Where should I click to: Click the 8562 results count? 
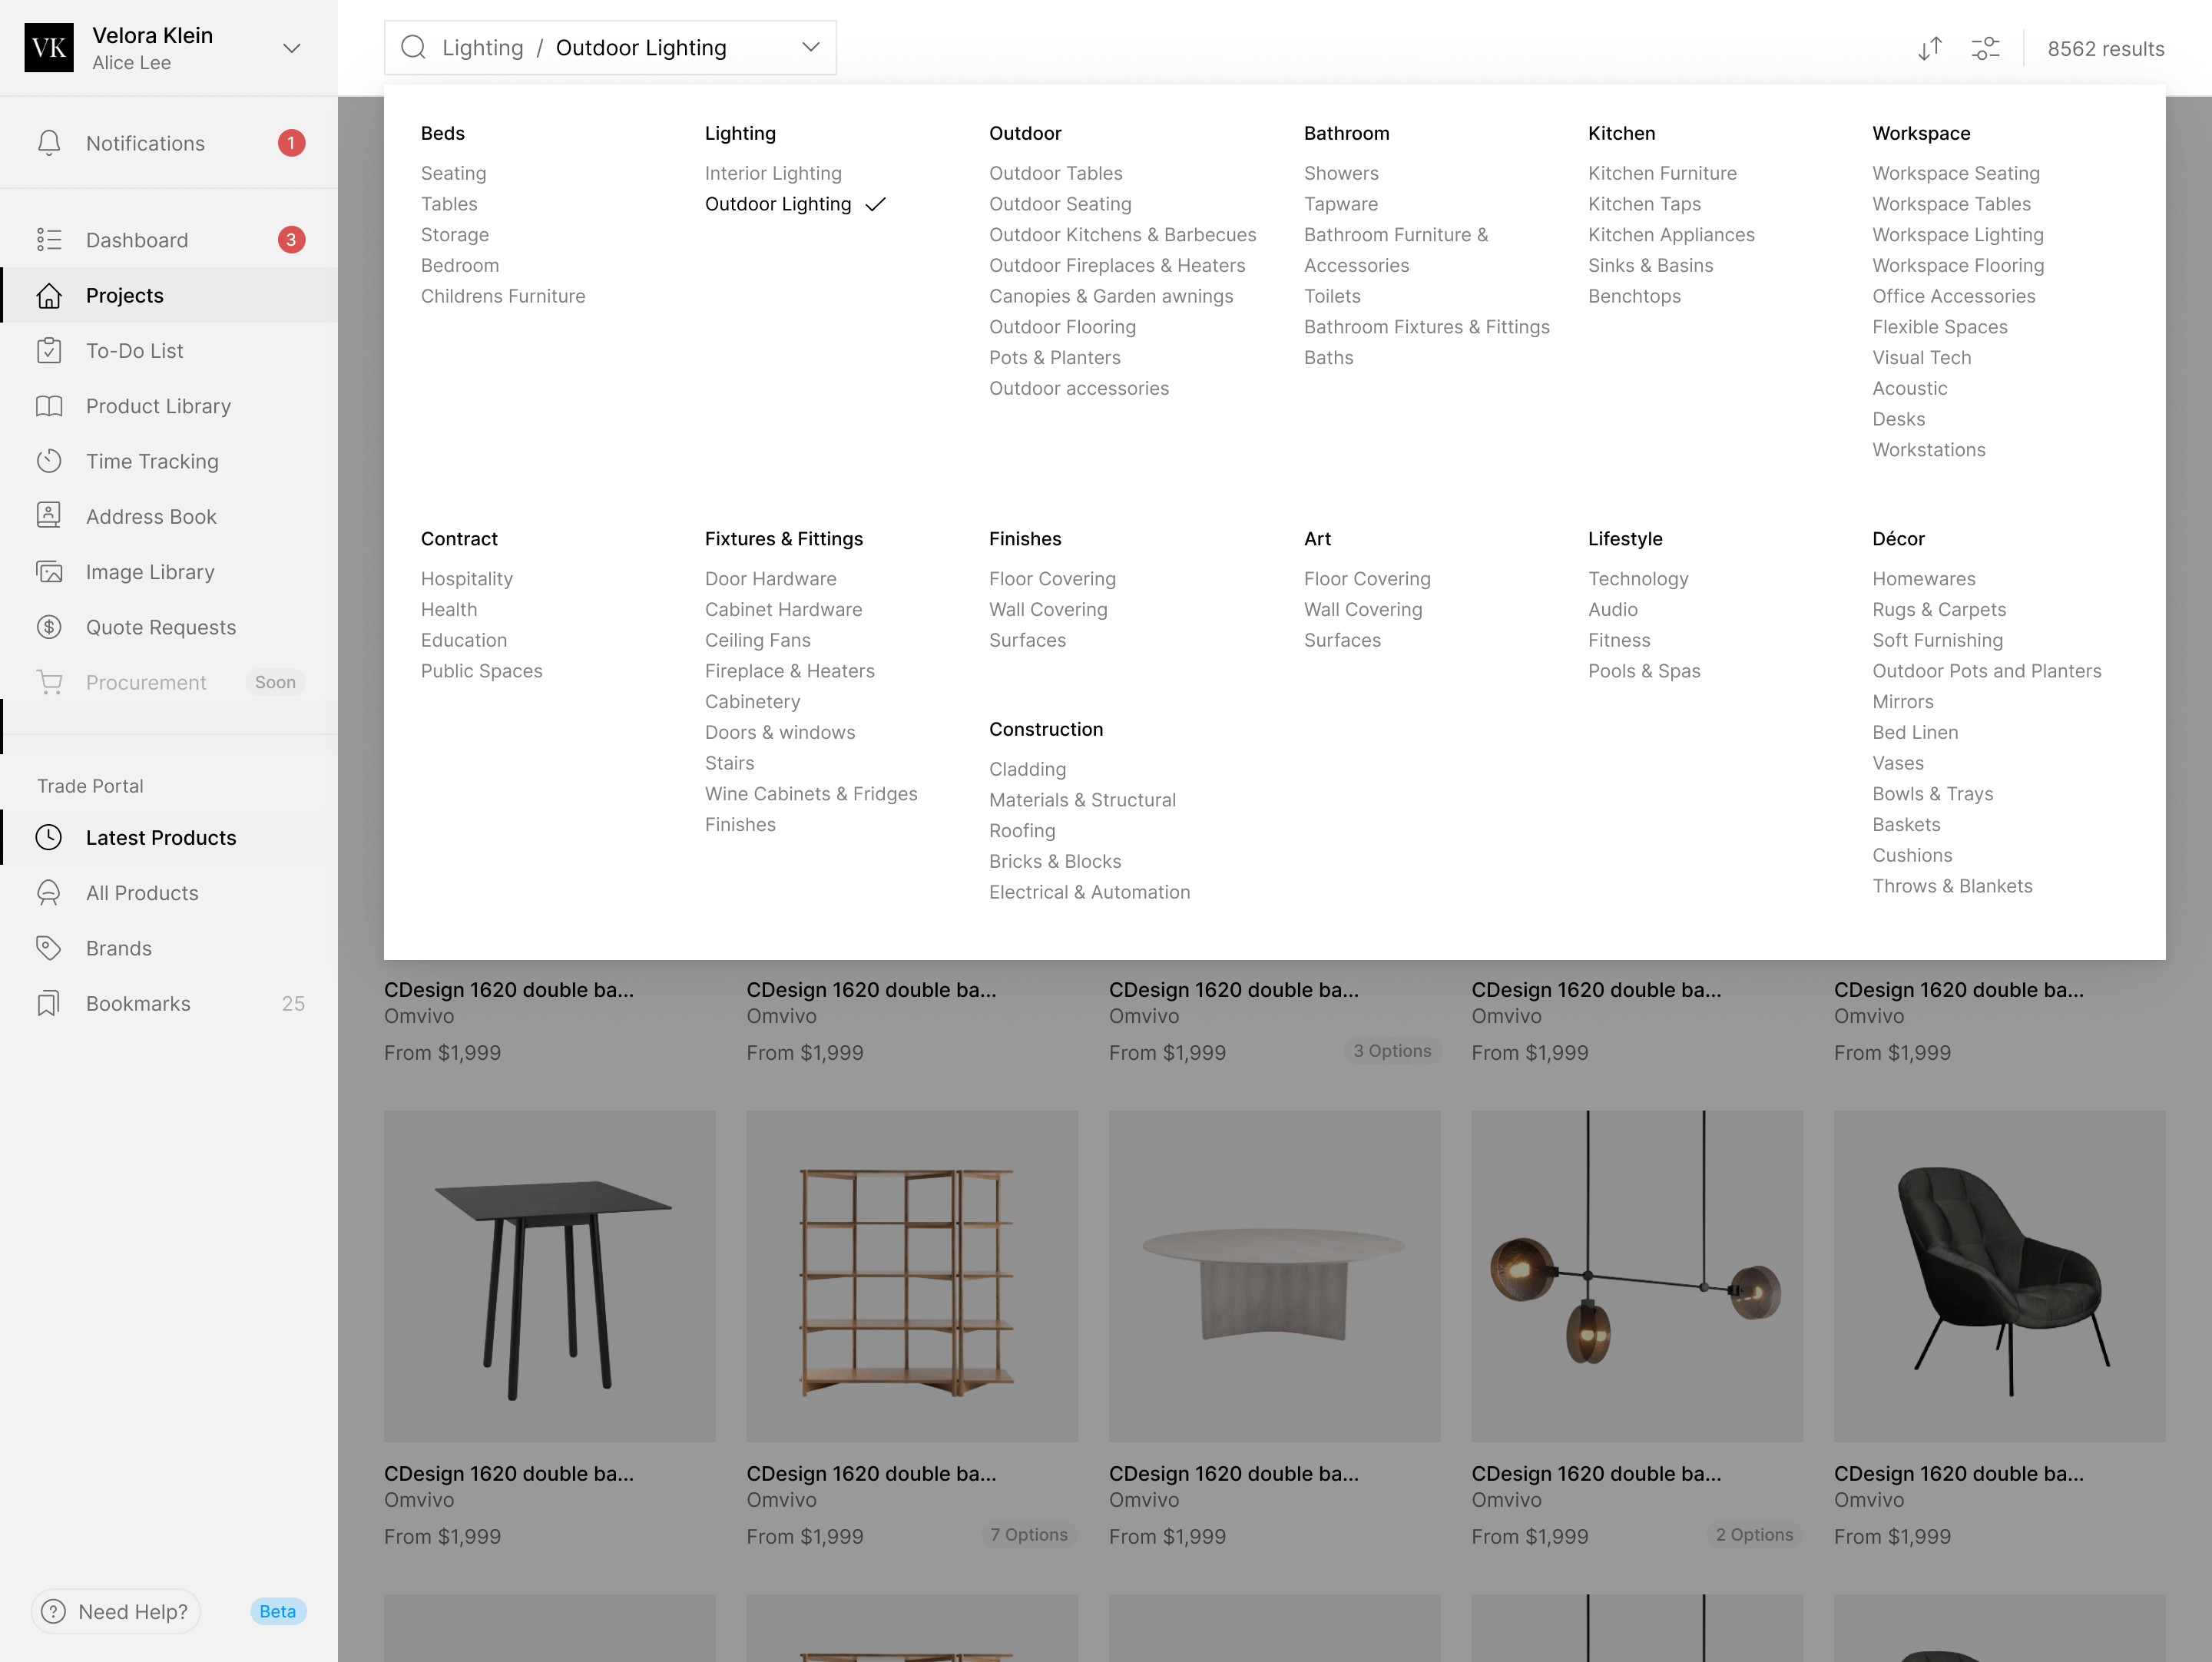point(2105,48)
